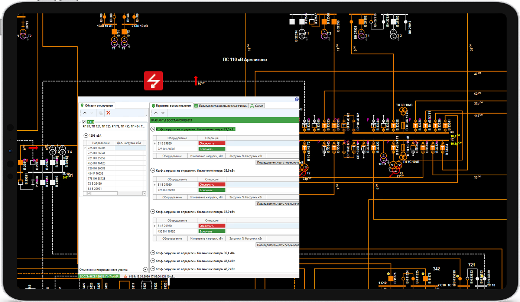
Task: Expand the 48,2 кВт losses variant
Action: coord(153,269)
